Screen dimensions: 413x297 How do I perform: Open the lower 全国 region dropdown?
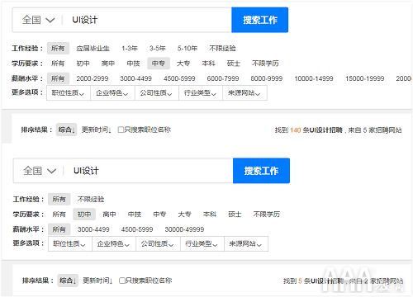tap(40, 171)
